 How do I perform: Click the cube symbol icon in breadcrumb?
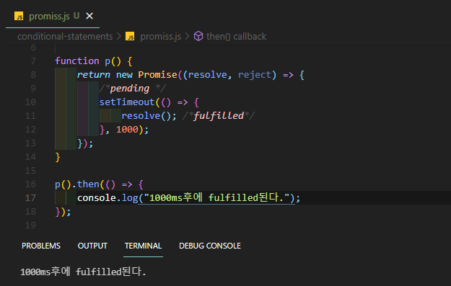click(x=198, y=36)
